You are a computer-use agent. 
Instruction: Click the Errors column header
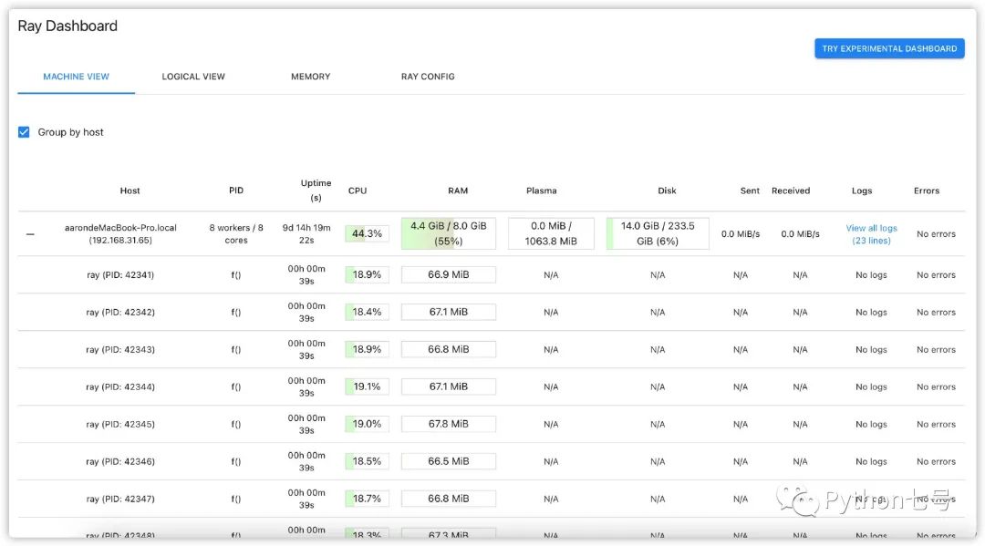926,191
